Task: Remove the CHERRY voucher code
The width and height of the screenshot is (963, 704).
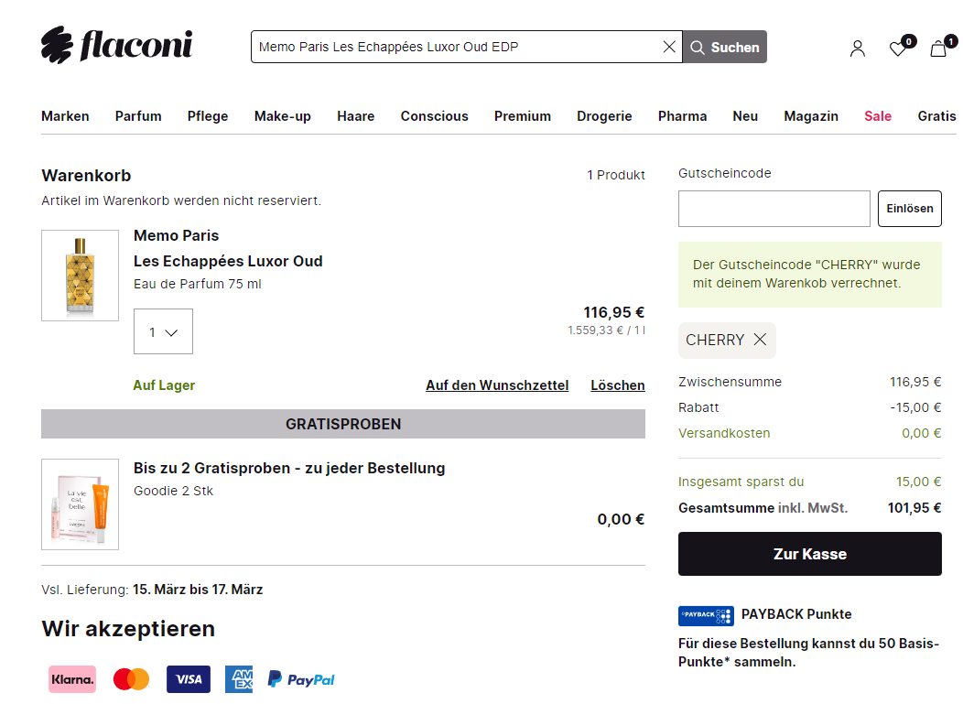Action: (x=760, y=340)
